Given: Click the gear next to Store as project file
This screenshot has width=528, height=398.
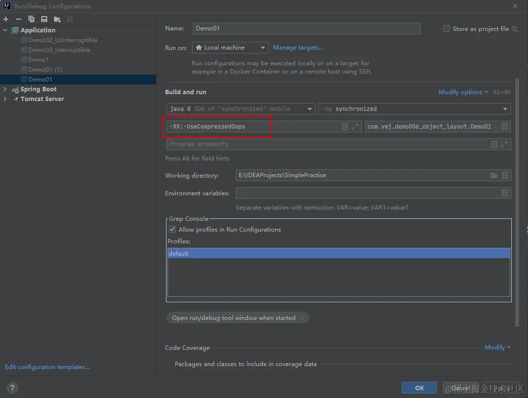Looking at the screenshot, I should pos(515,29).
